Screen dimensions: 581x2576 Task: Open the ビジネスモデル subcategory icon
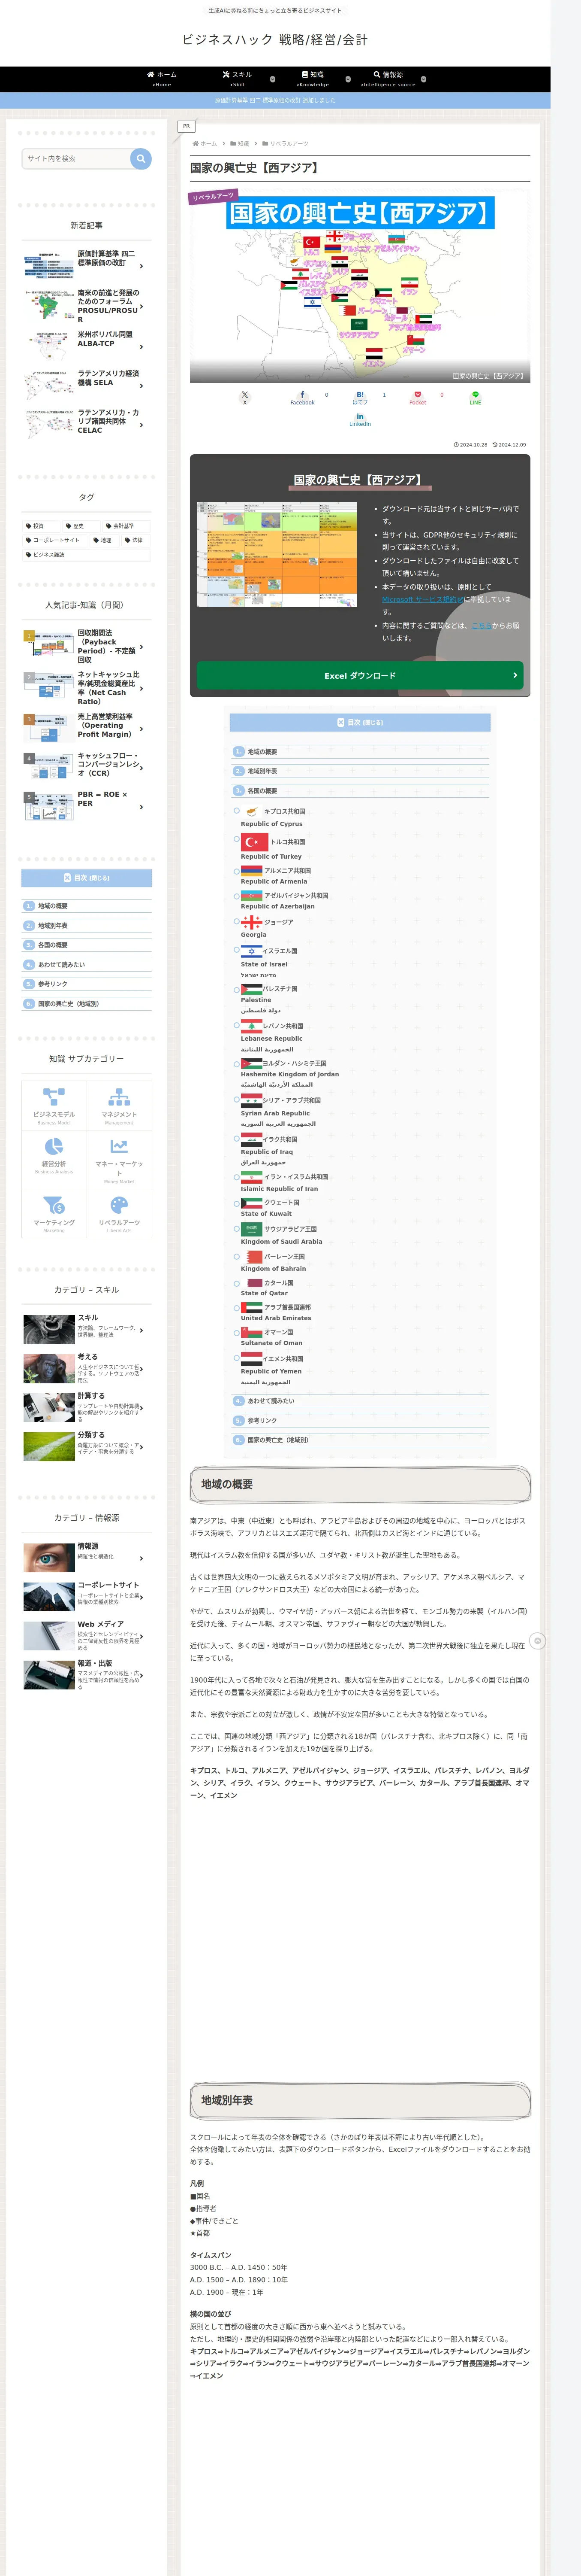pyautogui.click(x=54, y=1097)
